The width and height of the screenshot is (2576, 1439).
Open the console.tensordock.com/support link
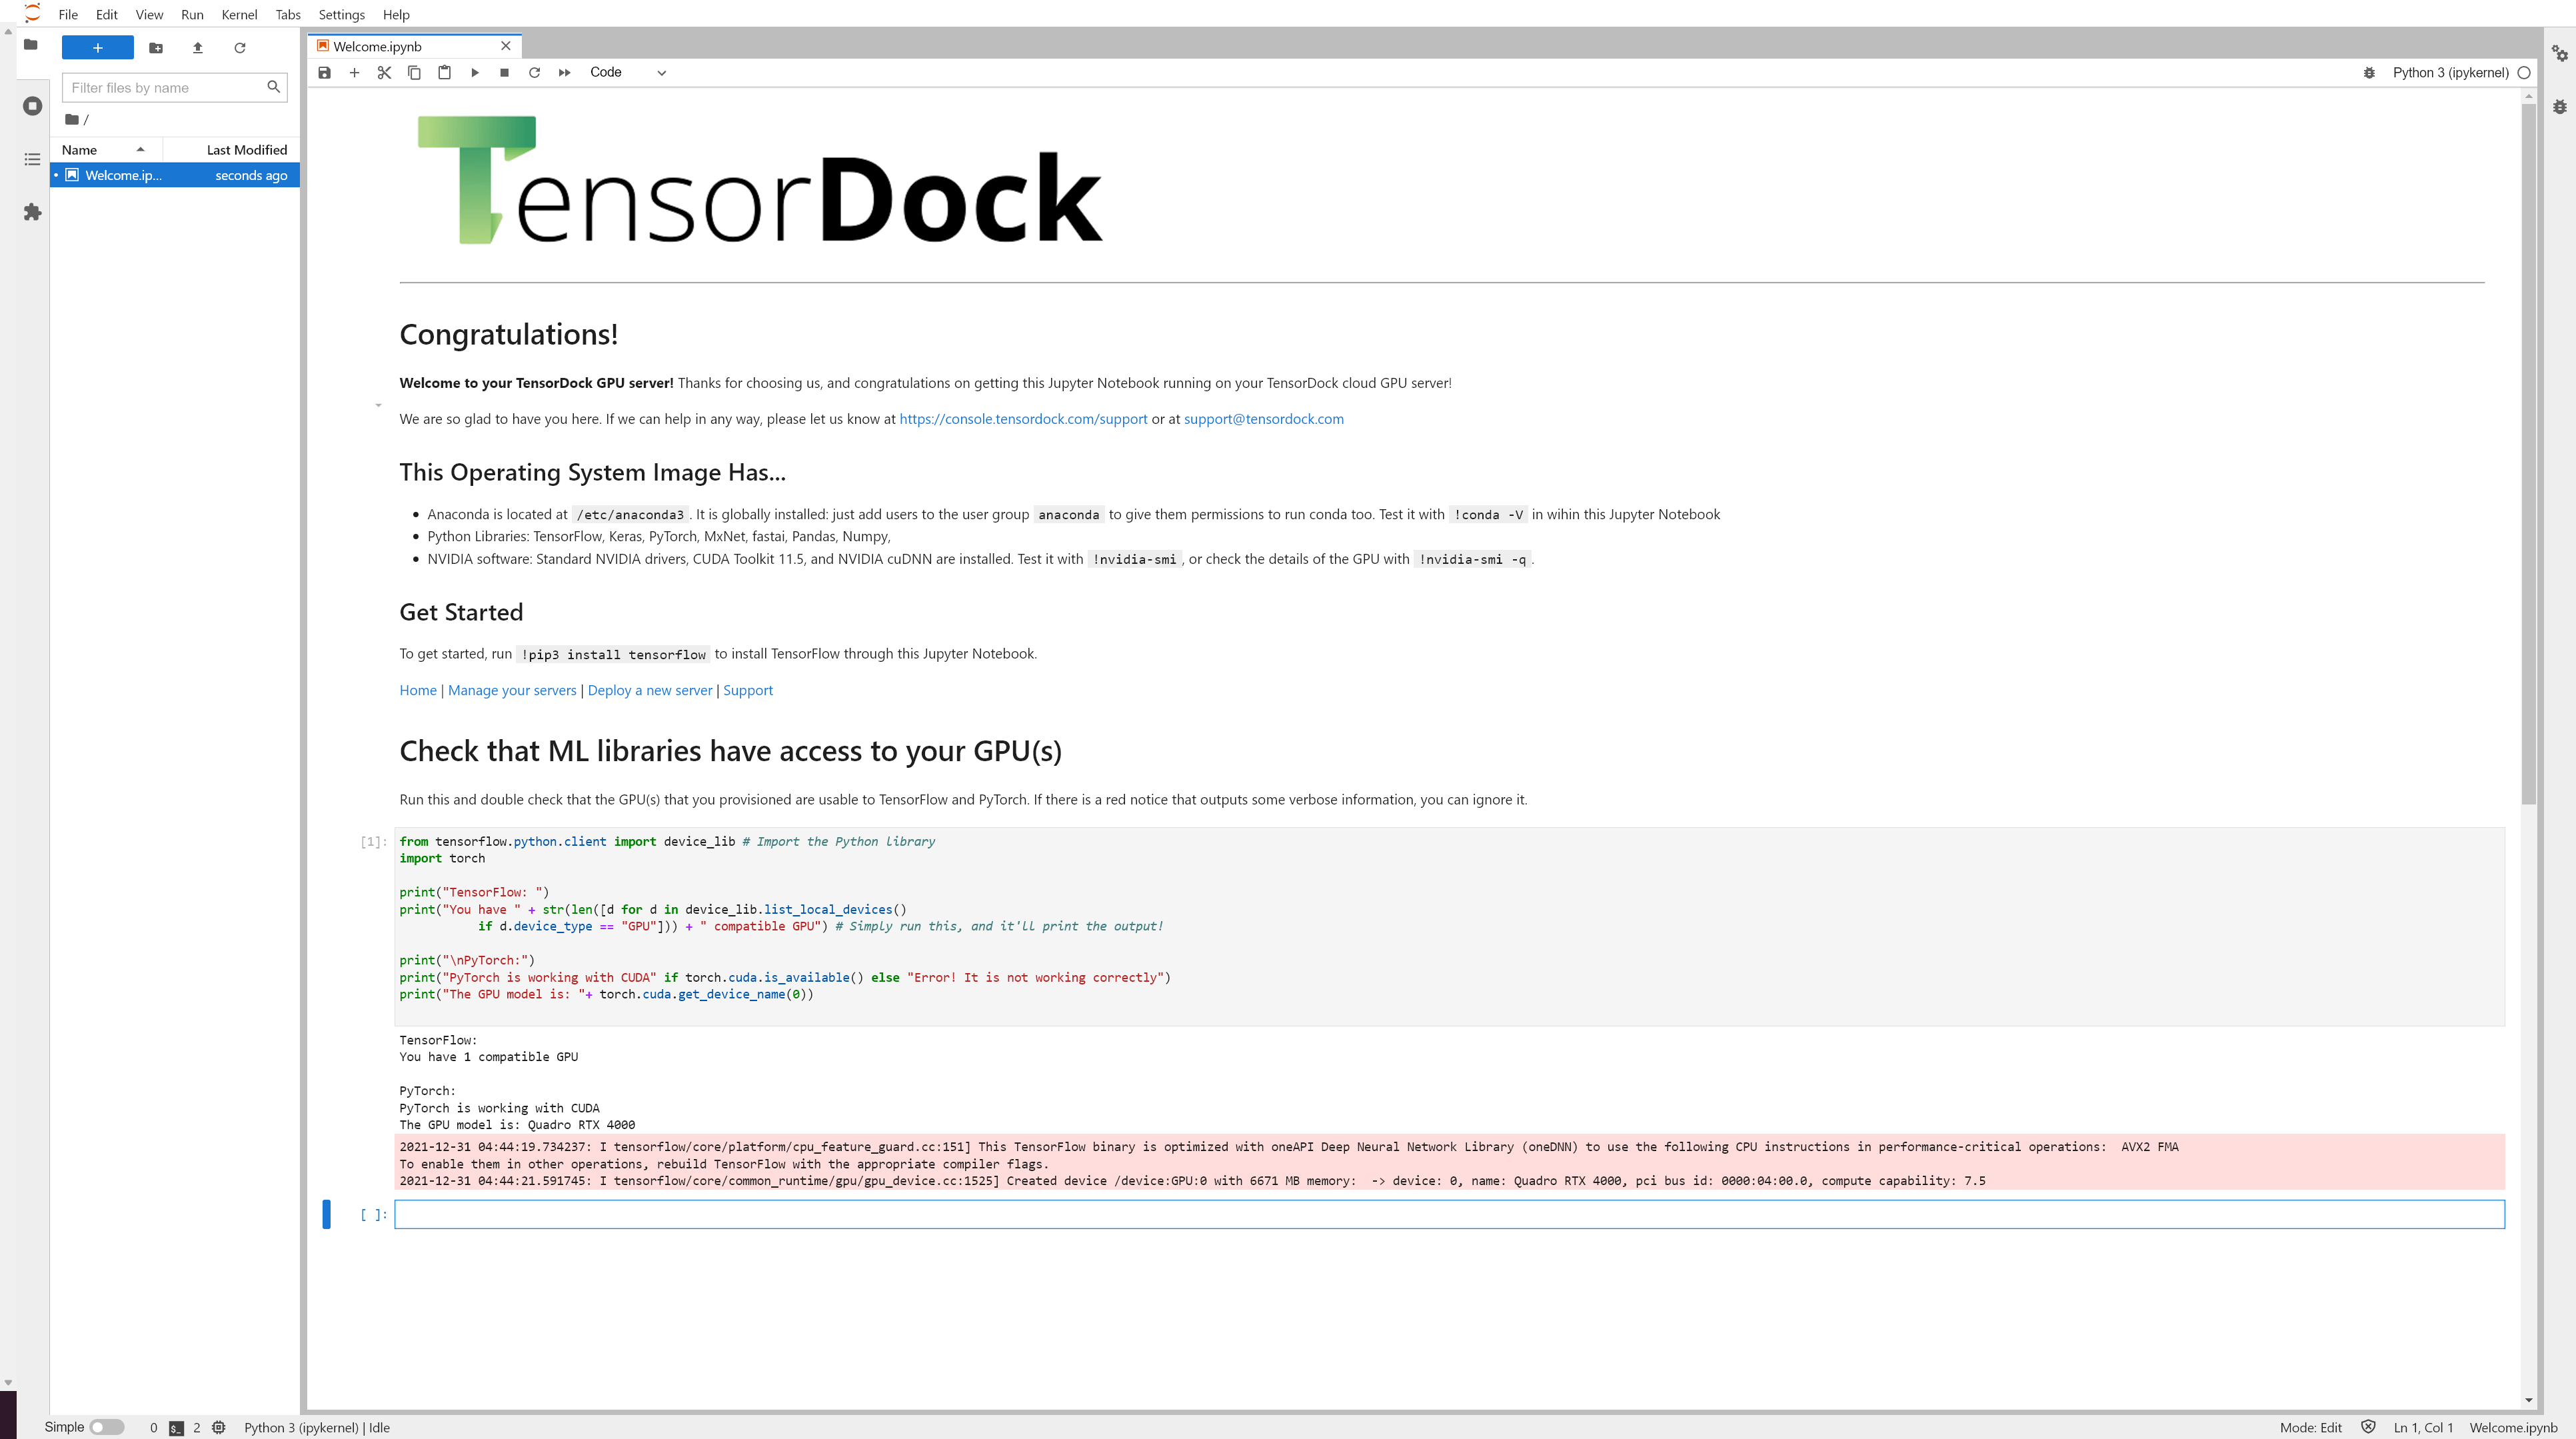point(1023,418)
